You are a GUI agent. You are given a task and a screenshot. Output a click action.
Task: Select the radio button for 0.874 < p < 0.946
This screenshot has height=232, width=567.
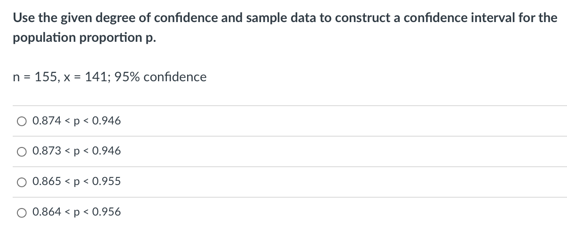[23, 121]
